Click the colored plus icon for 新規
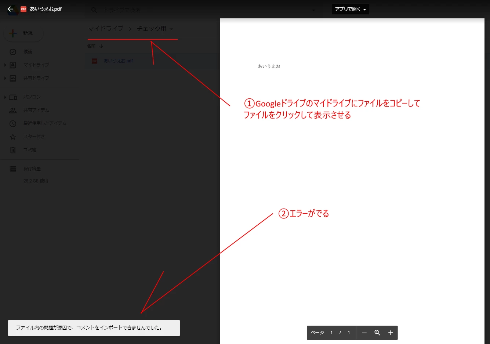 (13, 33)
